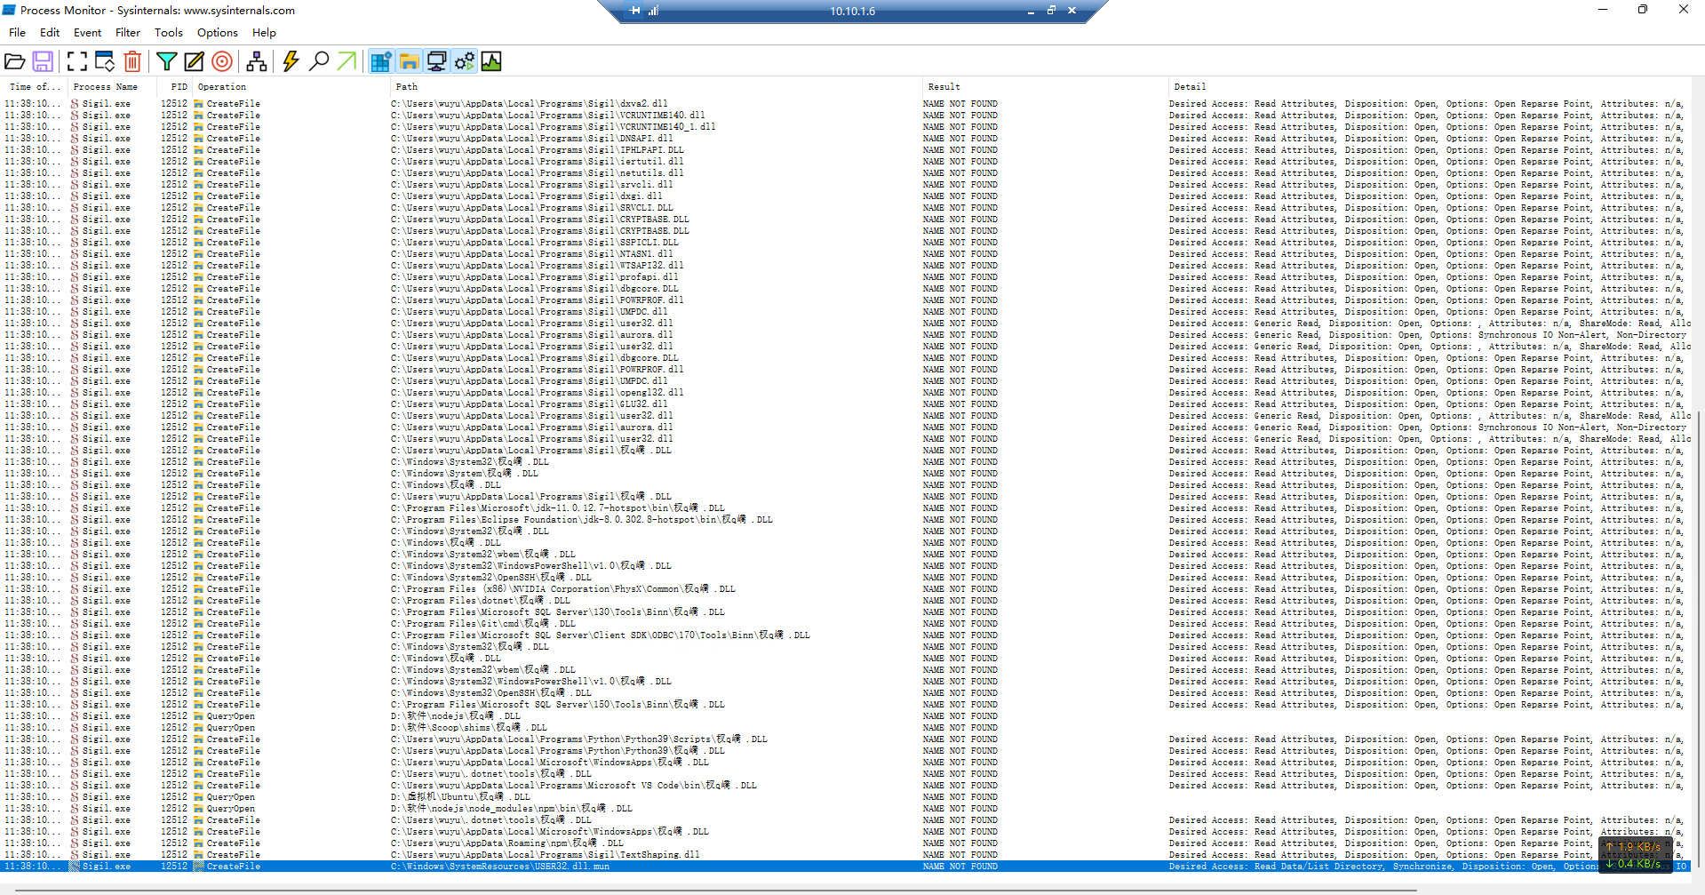Toggle network activity visibility
The image size is (1705, 895).
coord(435,61)
